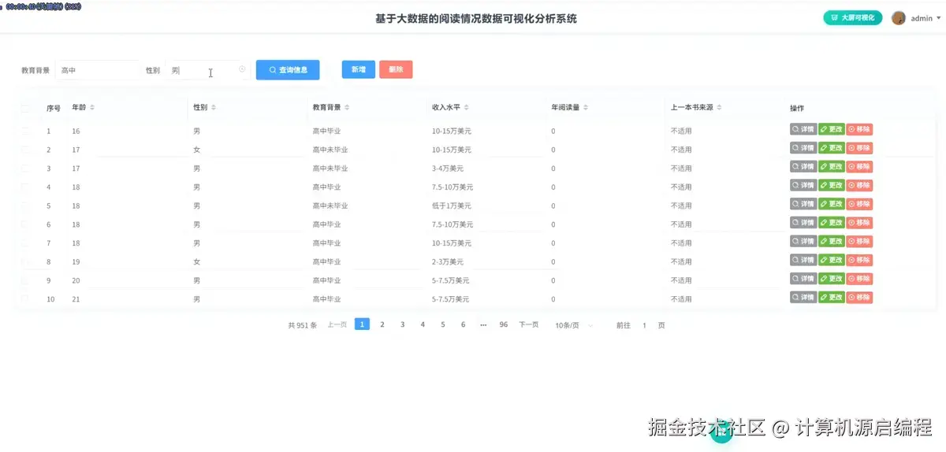Click 更改 for row 9
This screenshot has height=452, width=946.
click(831, 279)
